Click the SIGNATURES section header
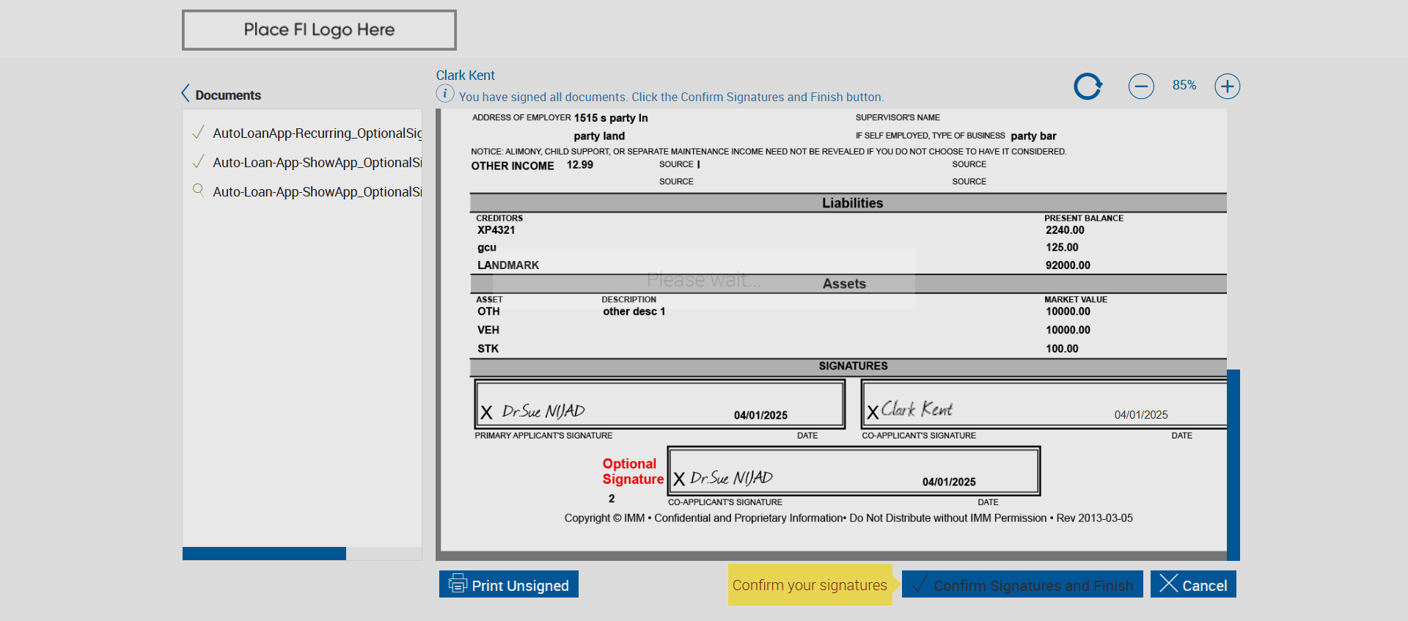The width and height of the screenshot is (1408, 621). [848, 366]
